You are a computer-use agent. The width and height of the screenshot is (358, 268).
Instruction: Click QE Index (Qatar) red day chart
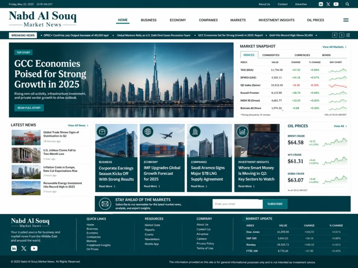338,86
